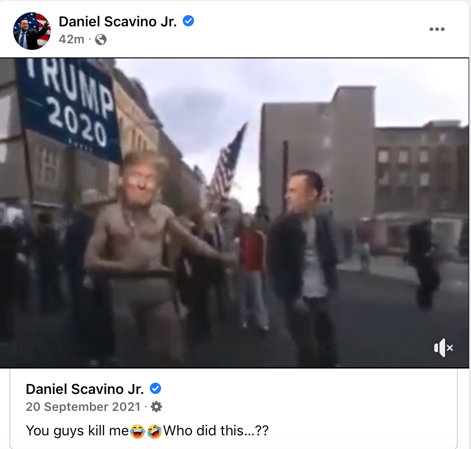The width and height of the screenshot is (471, 449).
Task: Click Daniel Scavino Jr. profile avatar
Action: (32, 31)
